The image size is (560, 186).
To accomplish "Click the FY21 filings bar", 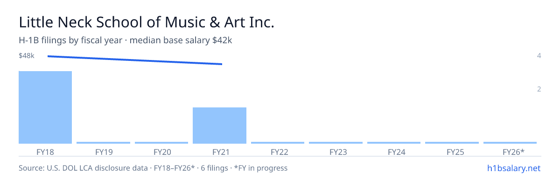I will [x=219, y=126].
